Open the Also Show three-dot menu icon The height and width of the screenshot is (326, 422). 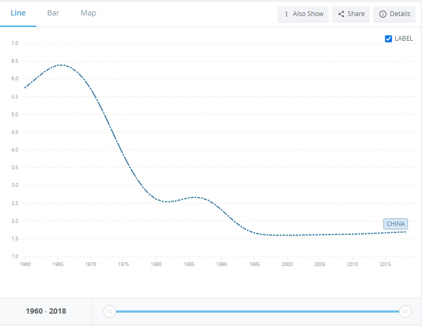tap(287, 14)
